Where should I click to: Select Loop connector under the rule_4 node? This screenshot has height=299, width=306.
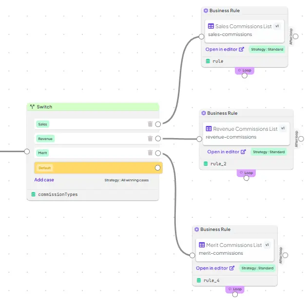click(235, 294)
